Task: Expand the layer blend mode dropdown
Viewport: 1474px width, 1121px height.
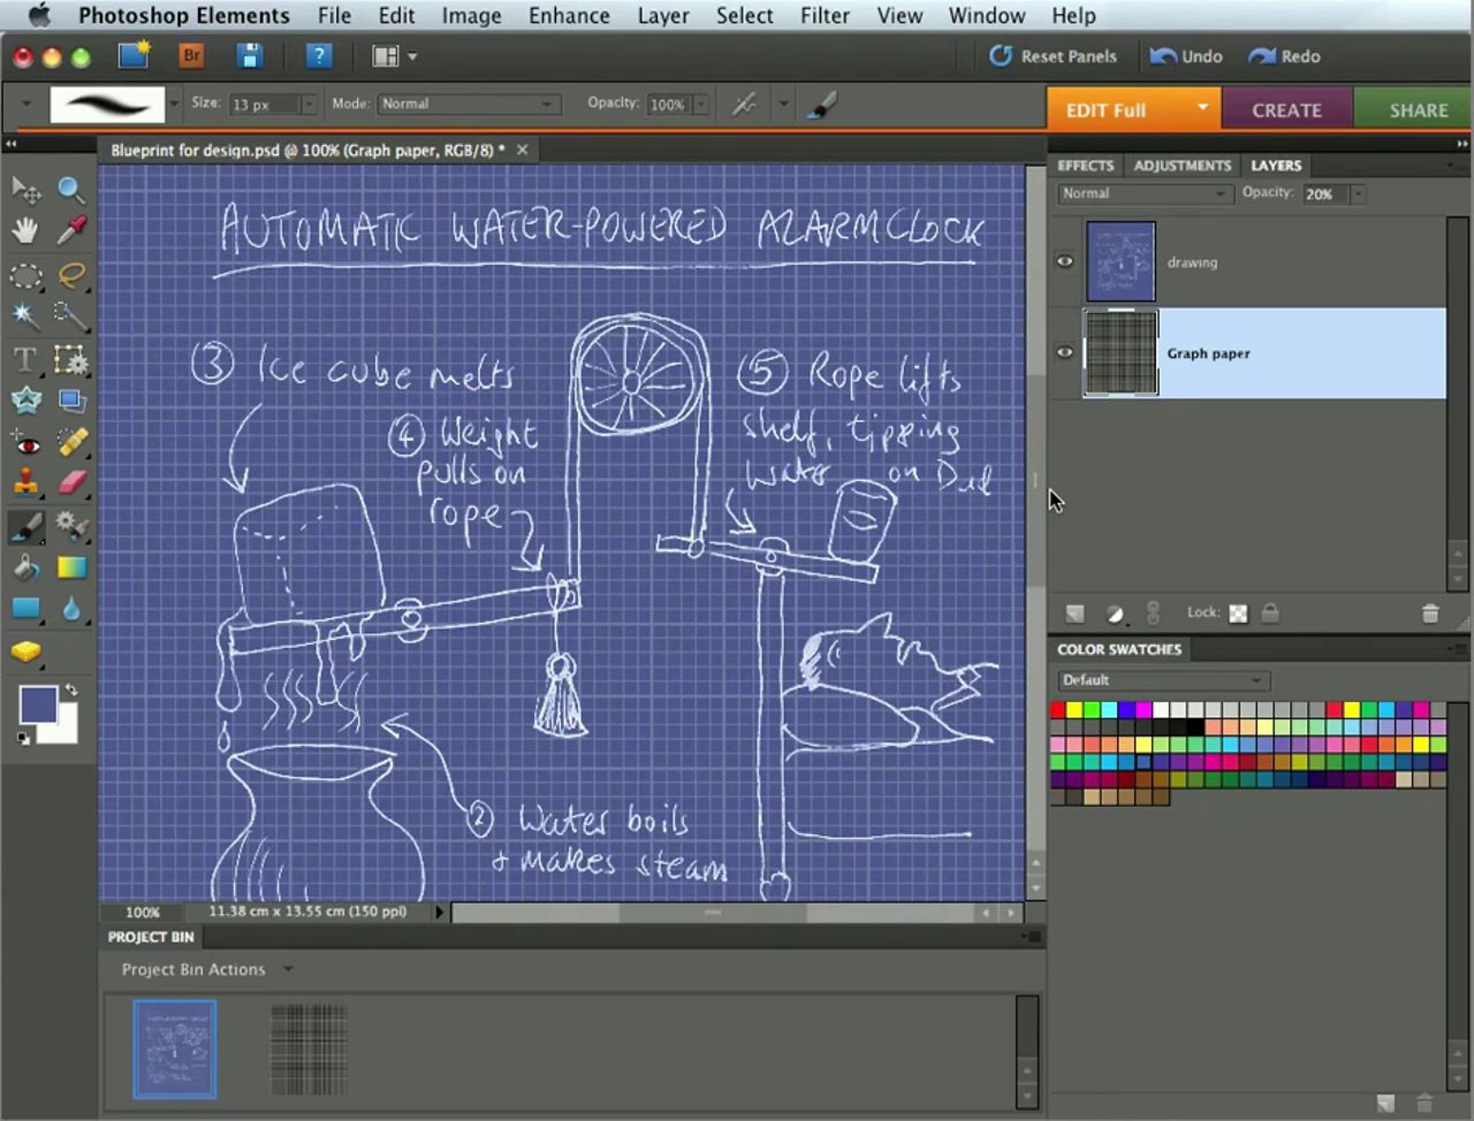Action: pos(1144,194)
